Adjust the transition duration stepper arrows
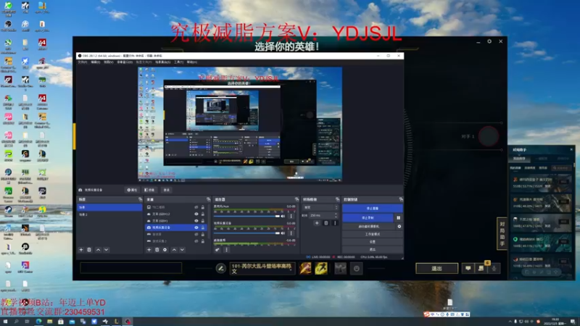Screen dimensions: 580x326 [336, 215]
